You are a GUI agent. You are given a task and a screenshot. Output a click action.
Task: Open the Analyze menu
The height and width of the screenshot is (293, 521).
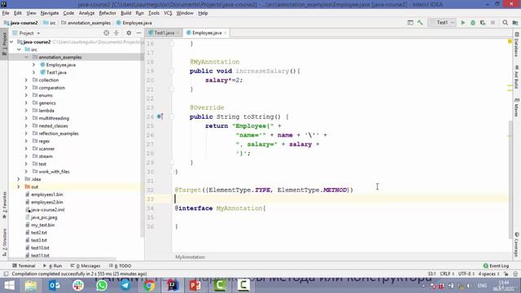coord(87,13)
